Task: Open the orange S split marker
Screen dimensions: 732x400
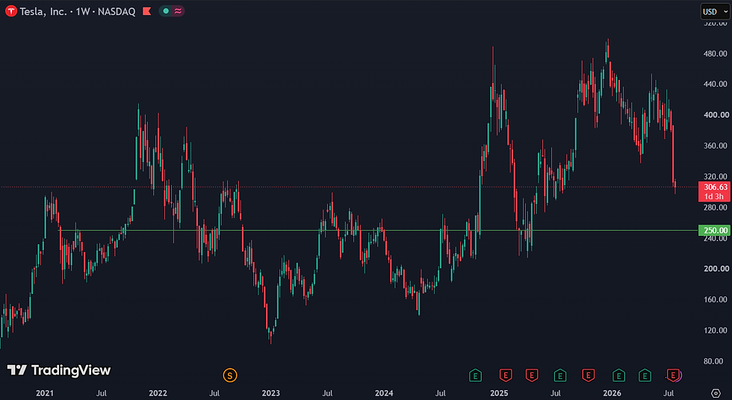Action: [230, 375]
